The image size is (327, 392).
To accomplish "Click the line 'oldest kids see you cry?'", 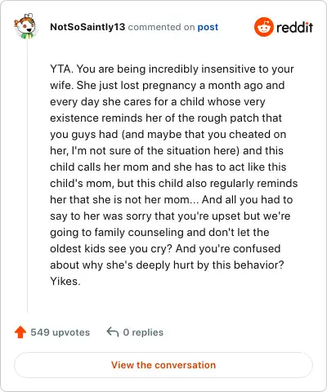I will (x=165, y=249).
